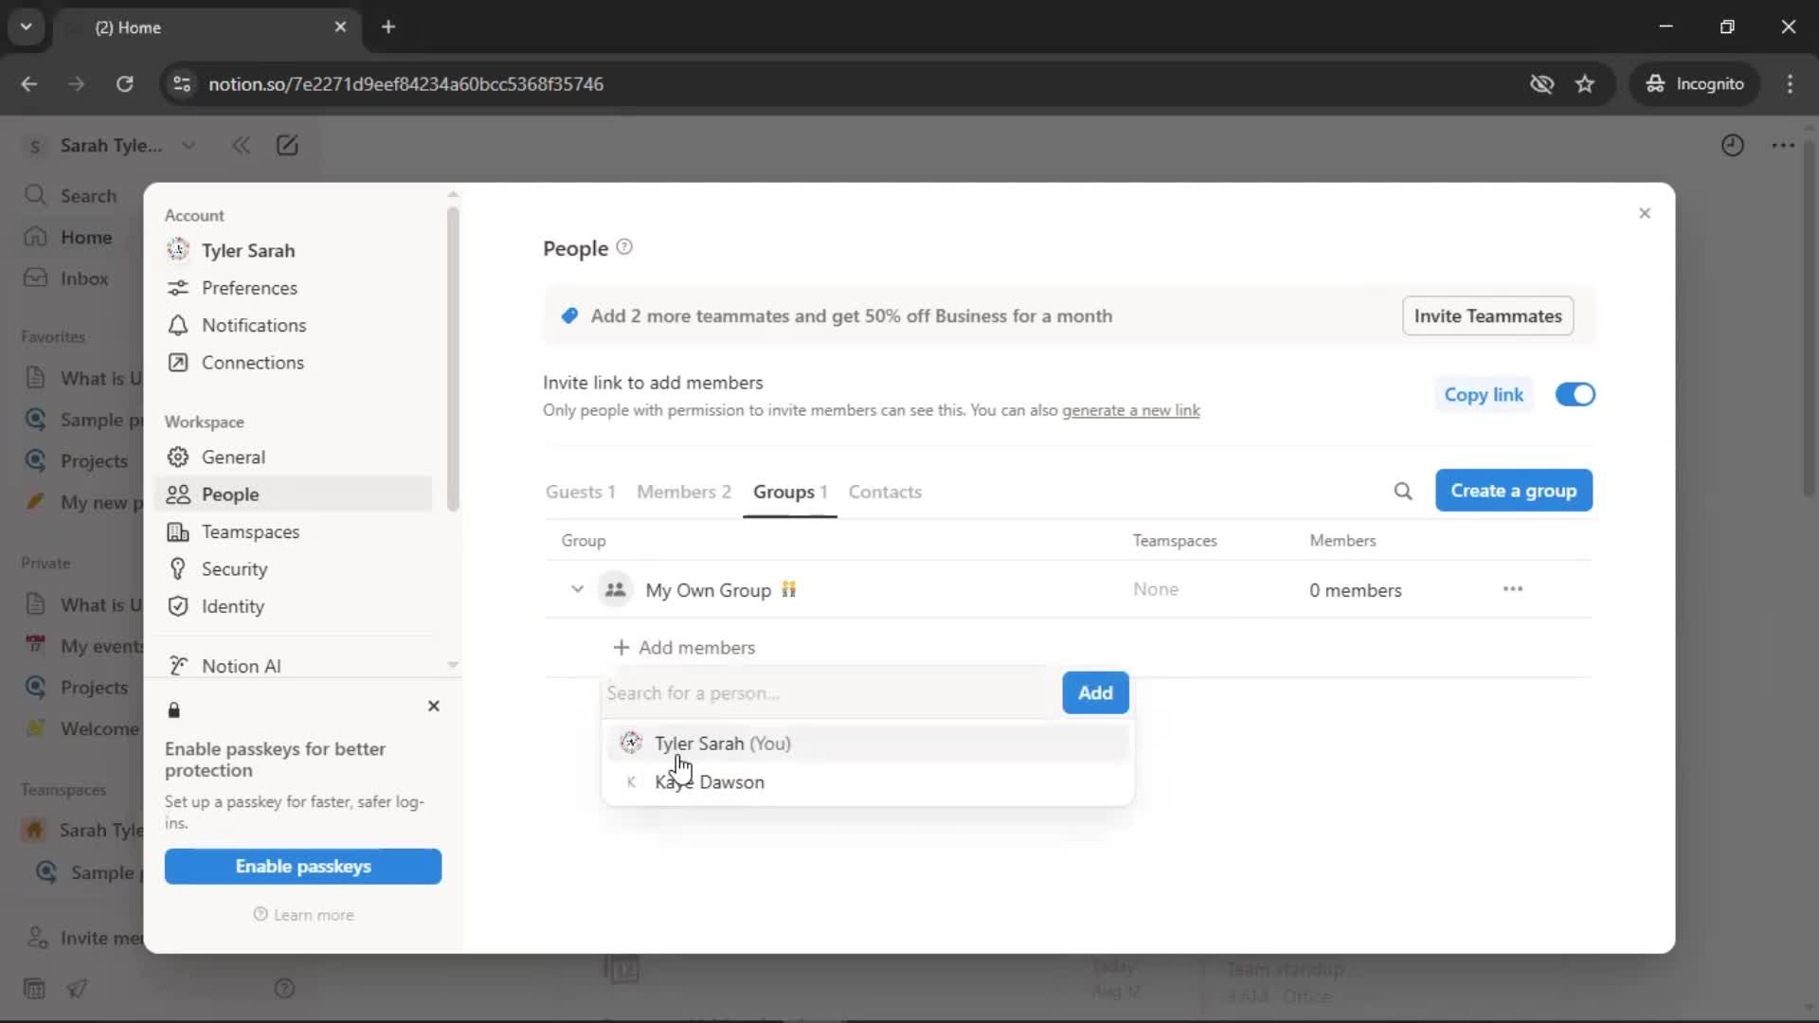
Task: Collapse the sidebar with double-chevron icon
Action: coord(241,145)
